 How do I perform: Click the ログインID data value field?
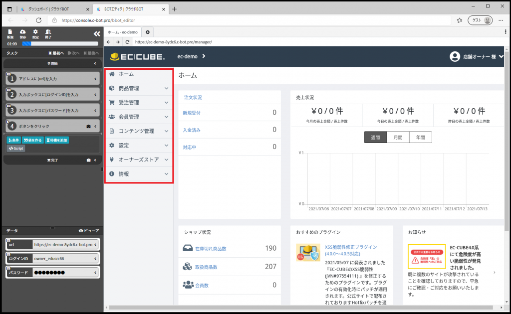(63, 258)
